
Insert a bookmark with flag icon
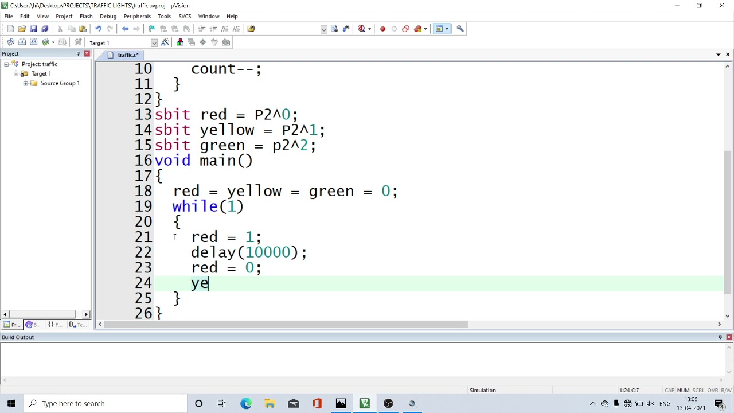coord(151,29)
